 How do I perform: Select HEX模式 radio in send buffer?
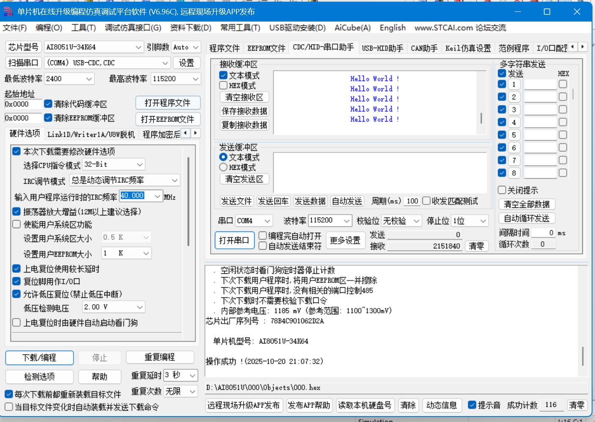tap(223, 167)
